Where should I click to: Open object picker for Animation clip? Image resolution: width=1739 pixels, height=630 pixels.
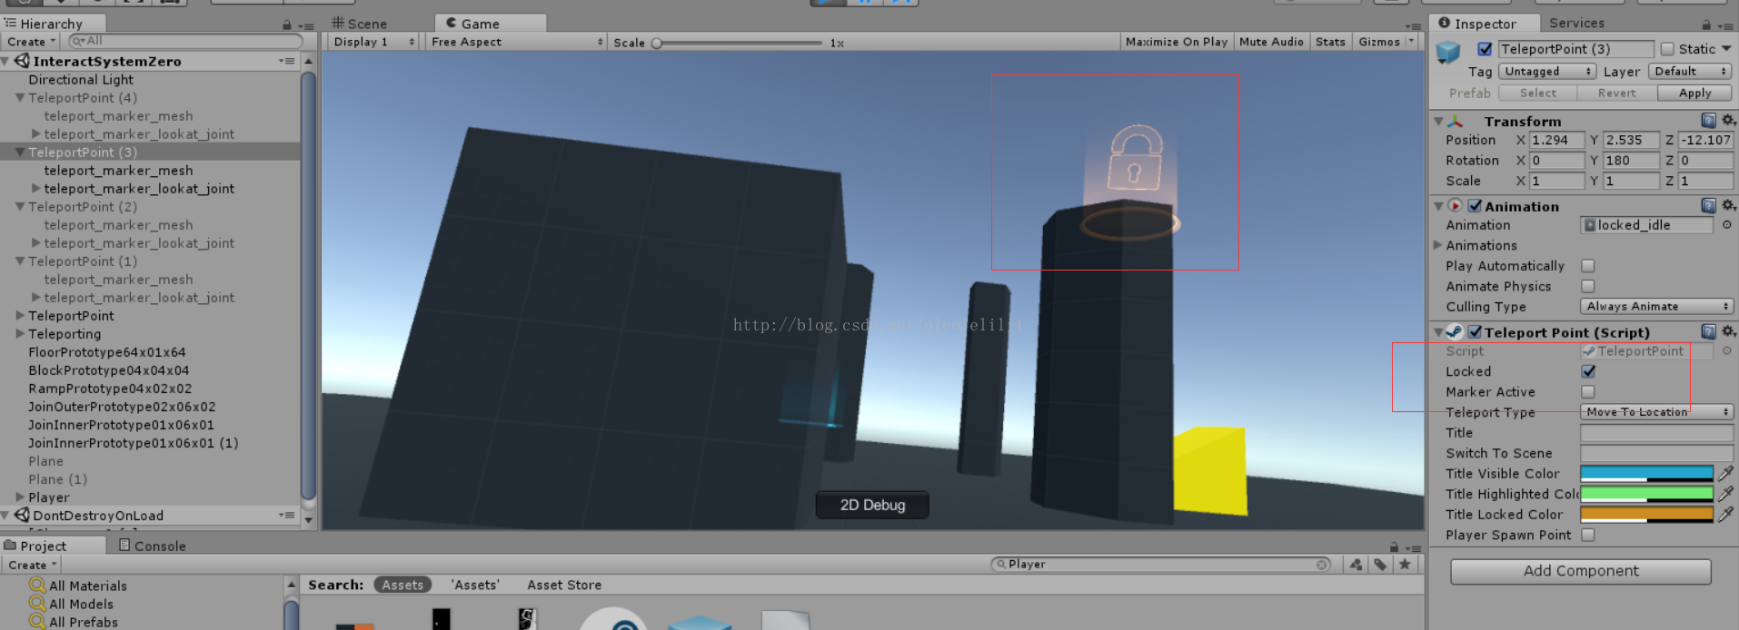click(x=1726, y=225)
